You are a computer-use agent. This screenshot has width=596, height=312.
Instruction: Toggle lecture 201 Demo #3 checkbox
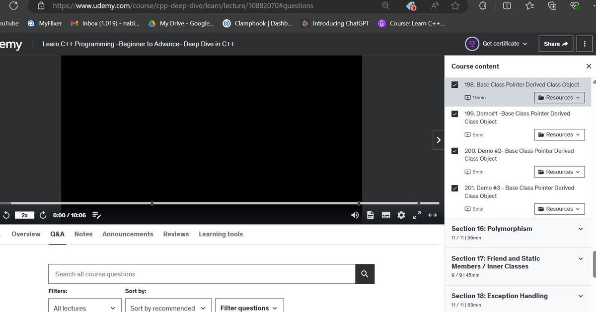click(x=454, y=188)
